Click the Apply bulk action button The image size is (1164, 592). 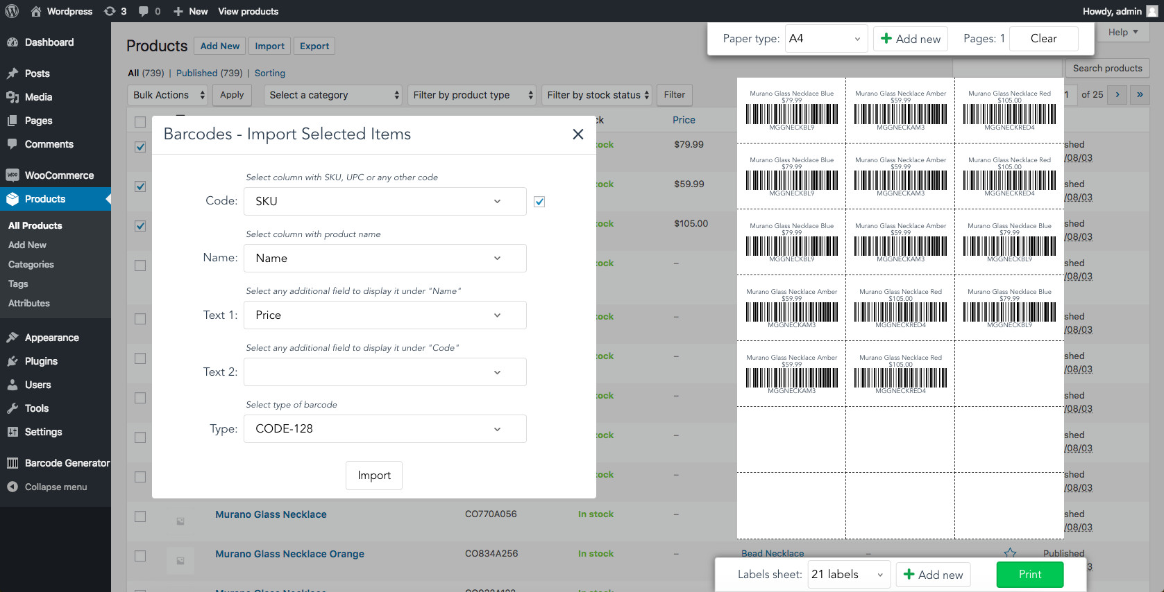232,95
